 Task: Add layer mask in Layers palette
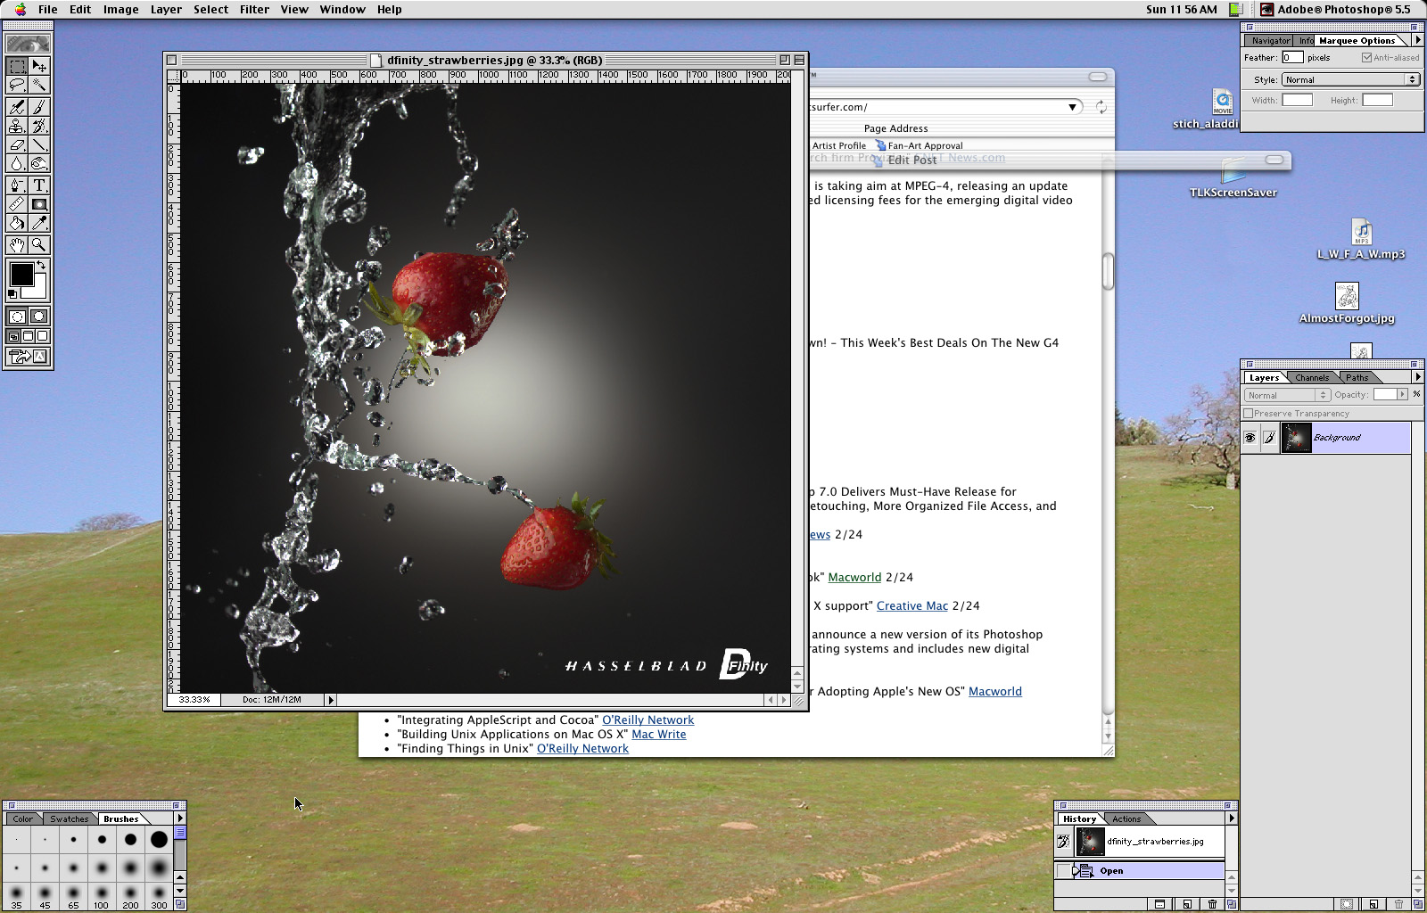tap(1348, 904)
